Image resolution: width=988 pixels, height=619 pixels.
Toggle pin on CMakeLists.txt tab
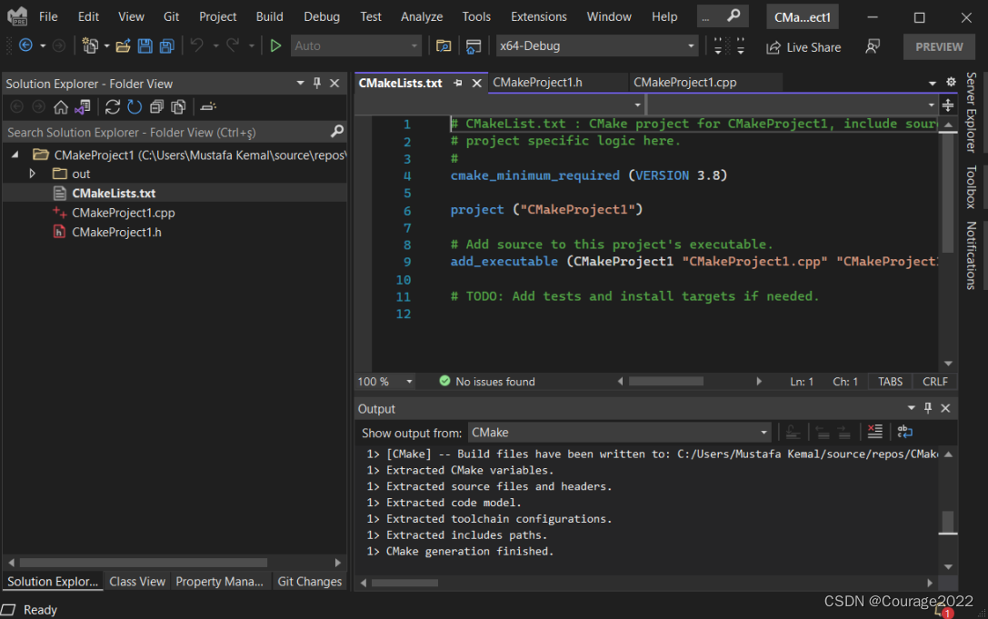click(458, 83)
